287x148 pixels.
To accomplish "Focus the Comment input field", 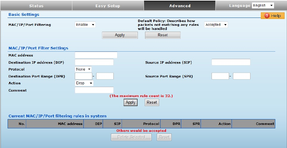I will [x=94, y=90].
